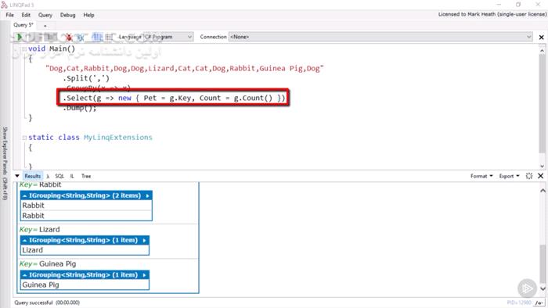
Task: Switch to the Tree tab
Action: (86, 176)
